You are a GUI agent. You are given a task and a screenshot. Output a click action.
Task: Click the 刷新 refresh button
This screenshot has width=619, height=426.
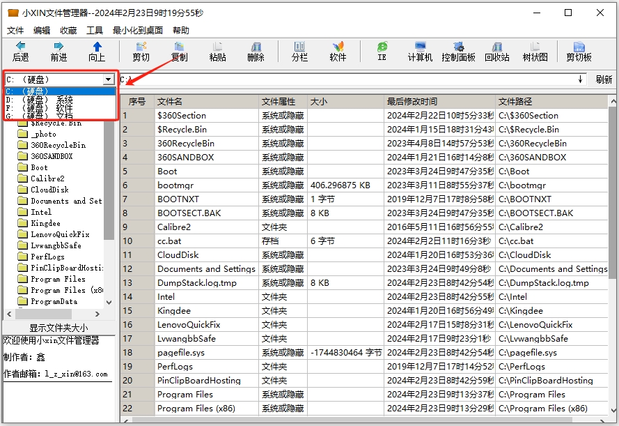pyautogui.click(x=604, y=79)
